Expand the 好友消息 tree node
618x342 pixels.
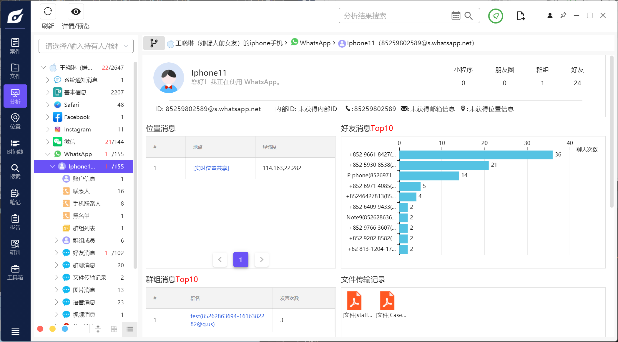pos(57,253)
